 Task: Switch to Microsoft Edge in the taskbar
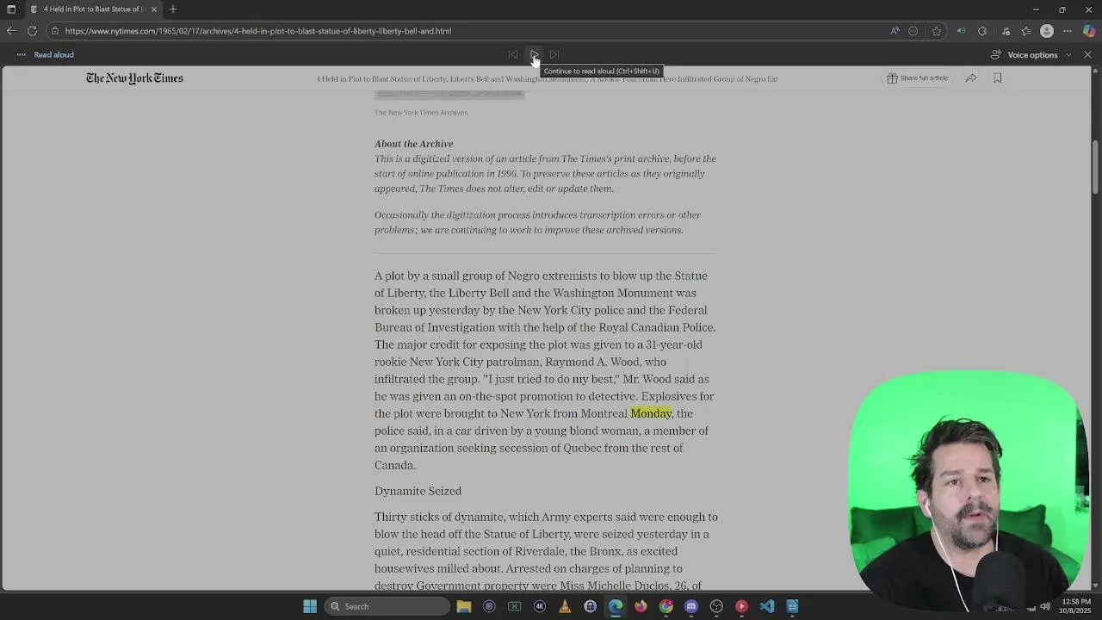[x=616, y=606]
